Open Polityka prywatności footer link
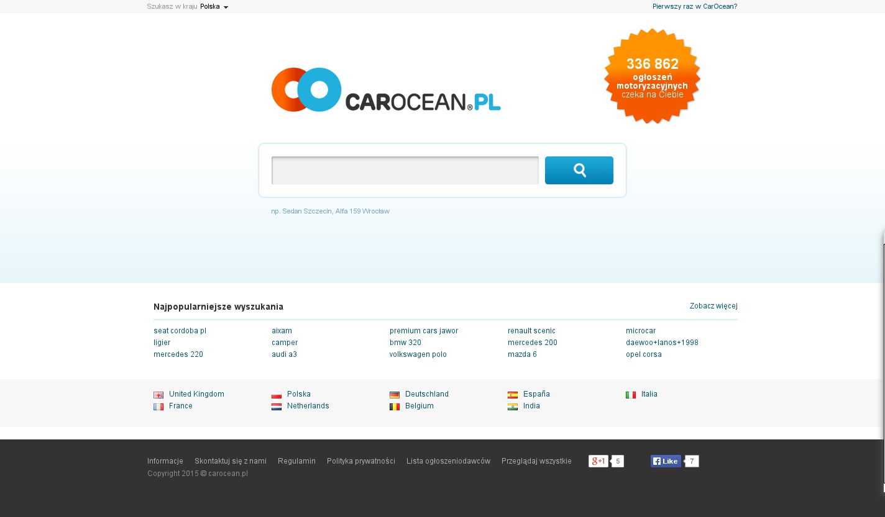885x517 pixels. pos(361,461)
